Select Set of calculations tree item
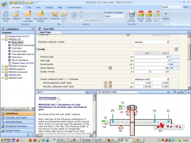The width and height of the screenshot is (191, 143). point(20,60)
